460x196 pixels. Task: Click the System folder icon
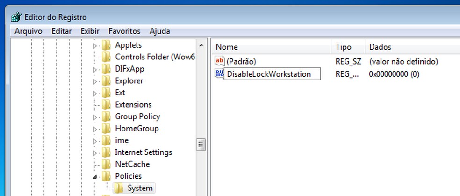coord(119,188)
